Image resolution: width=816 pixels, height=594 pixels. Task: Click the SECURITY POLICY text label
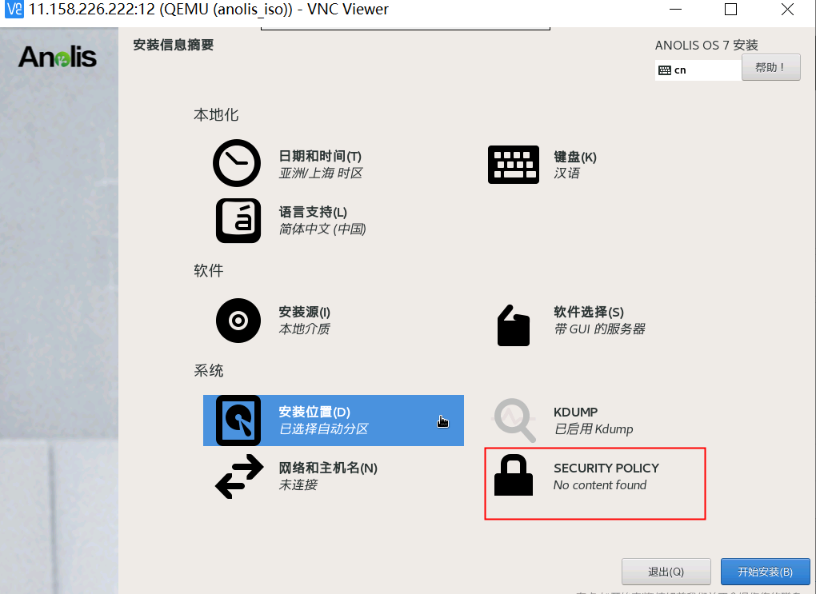click(606, 468)
